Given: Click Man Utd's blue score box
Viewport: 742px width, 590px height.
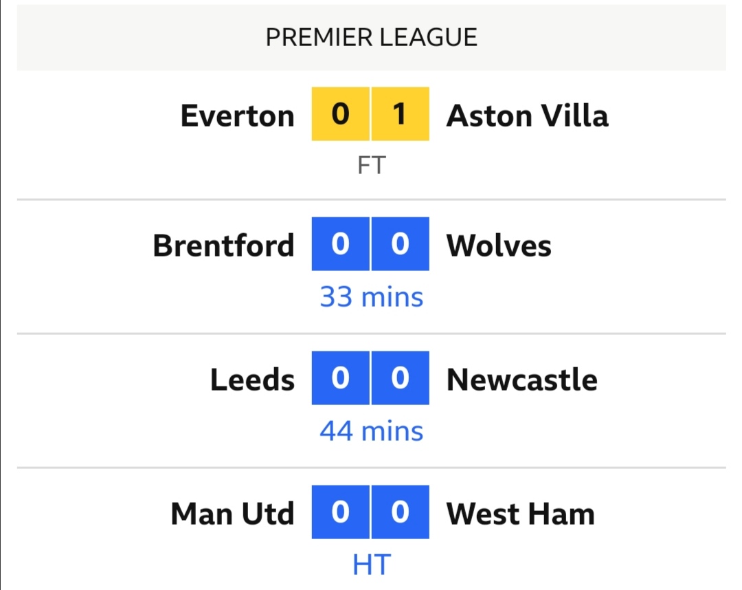Looking at the screenshot, I should point(340,512).
